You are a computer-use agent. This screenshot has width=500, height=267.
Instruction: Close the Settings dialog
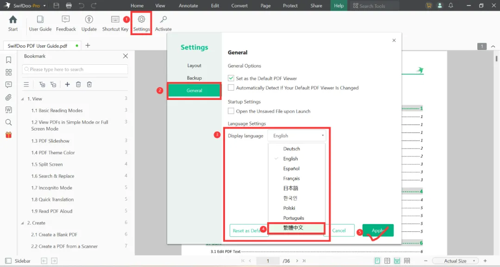[394, 40]
